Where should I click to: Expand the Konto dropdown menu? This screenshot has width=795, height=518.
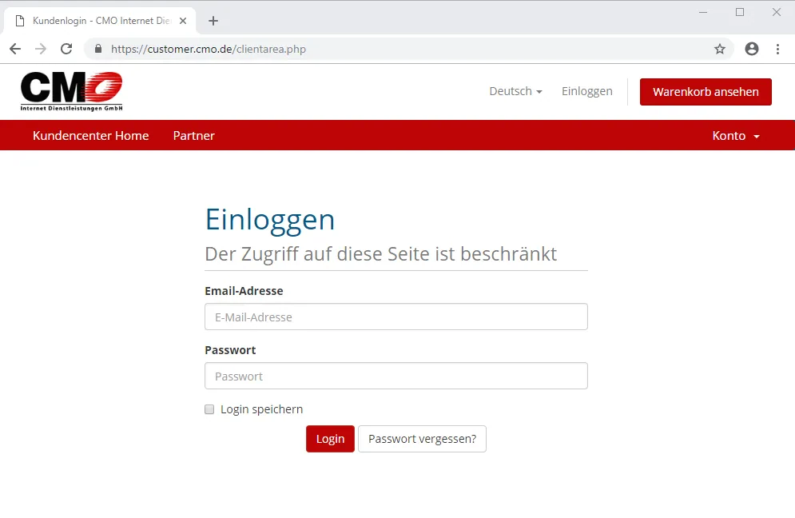pos(736,135)
